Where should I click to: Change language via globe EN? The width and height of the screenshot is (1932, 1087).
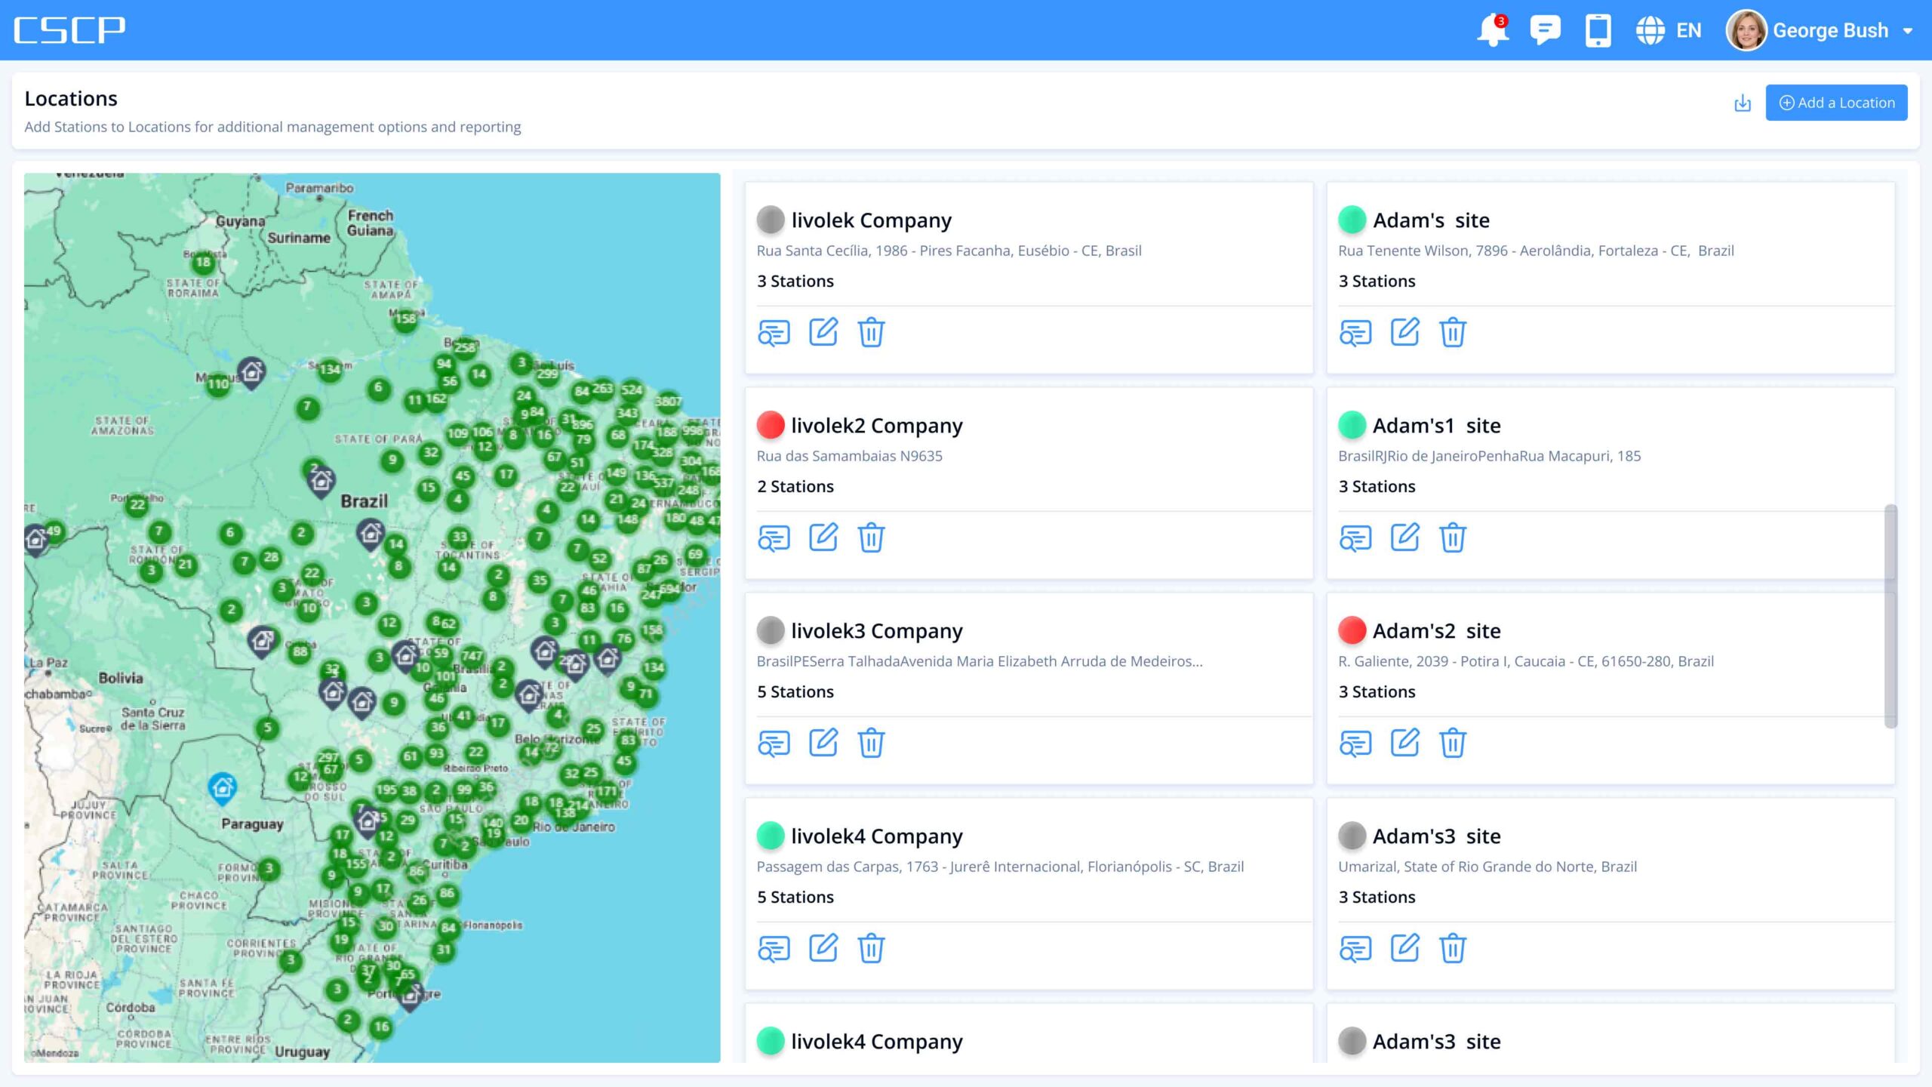(1669, 31)
